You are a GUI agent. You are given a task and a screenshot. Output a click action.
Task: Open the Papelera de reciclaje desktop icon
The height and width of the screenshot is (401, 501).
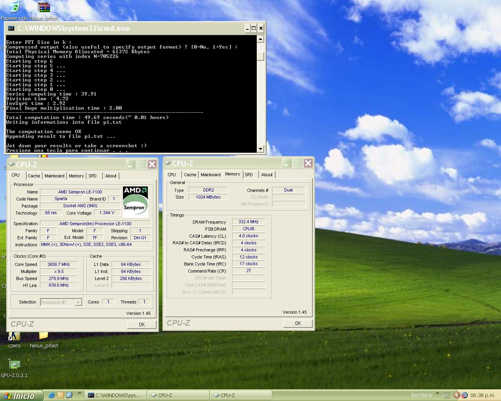(14, 11)
